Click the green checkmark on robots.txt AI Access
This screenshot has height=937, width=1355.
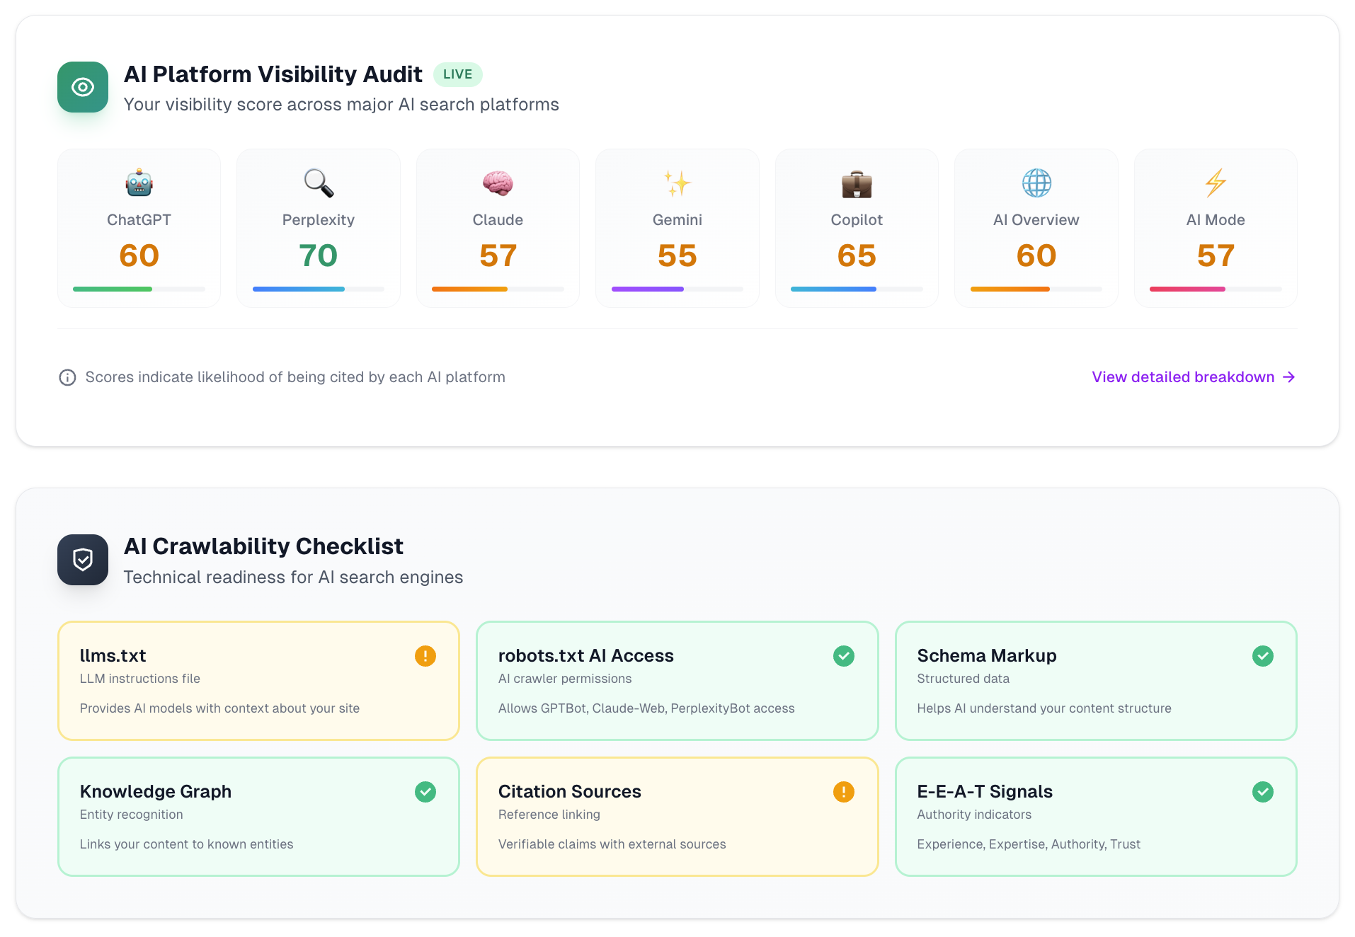point(844,656)
